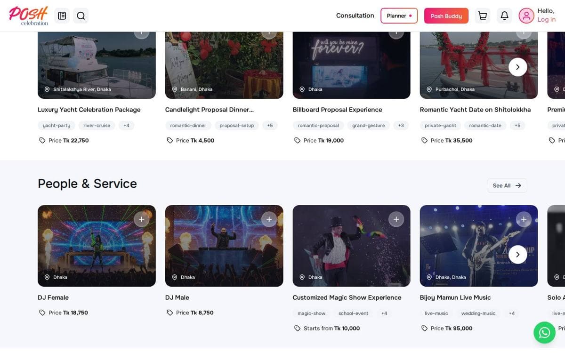
Task: Select the proposal-setup tag
Action: [x=237, y=126]
